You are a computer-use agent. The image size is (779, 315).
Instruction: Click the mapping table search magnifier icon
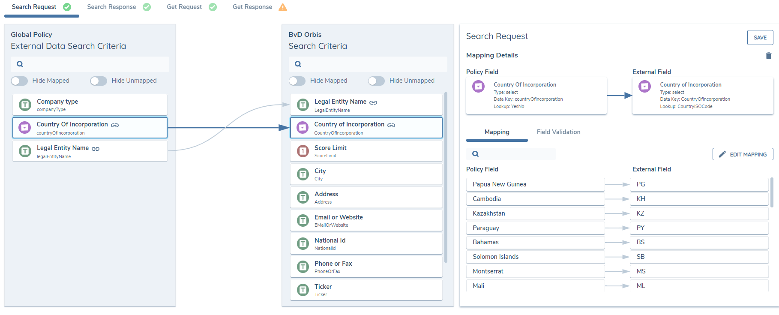click(x=475, y=154)
